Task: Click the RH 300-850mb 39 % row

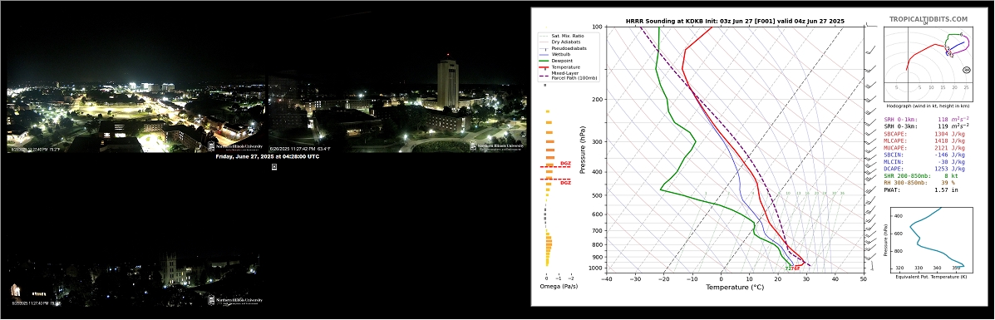Action: point(920,183)
